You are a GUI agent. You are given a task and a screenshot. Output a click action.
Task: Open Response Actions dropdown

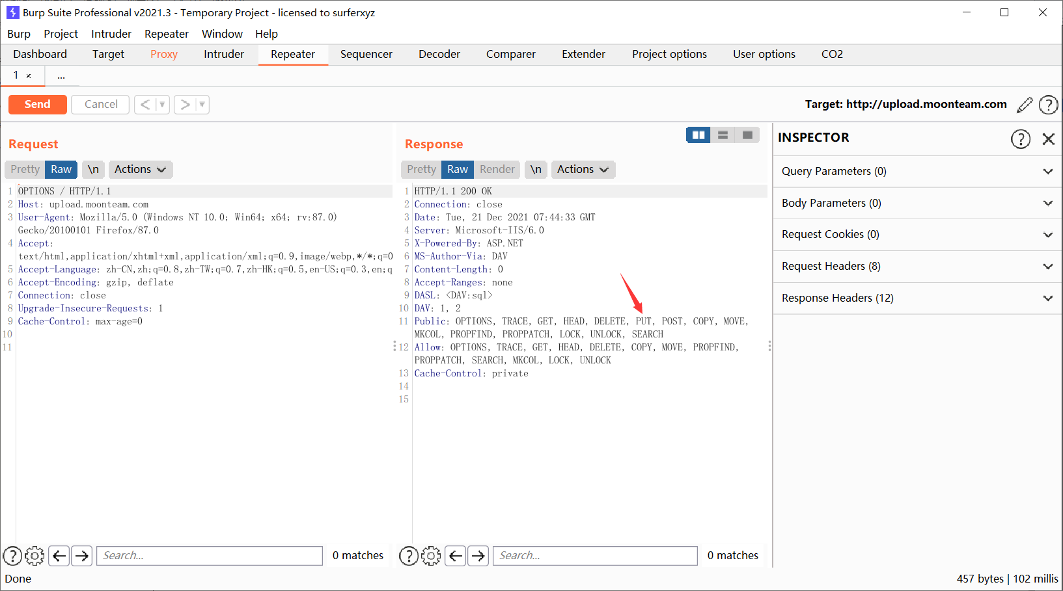583,169
